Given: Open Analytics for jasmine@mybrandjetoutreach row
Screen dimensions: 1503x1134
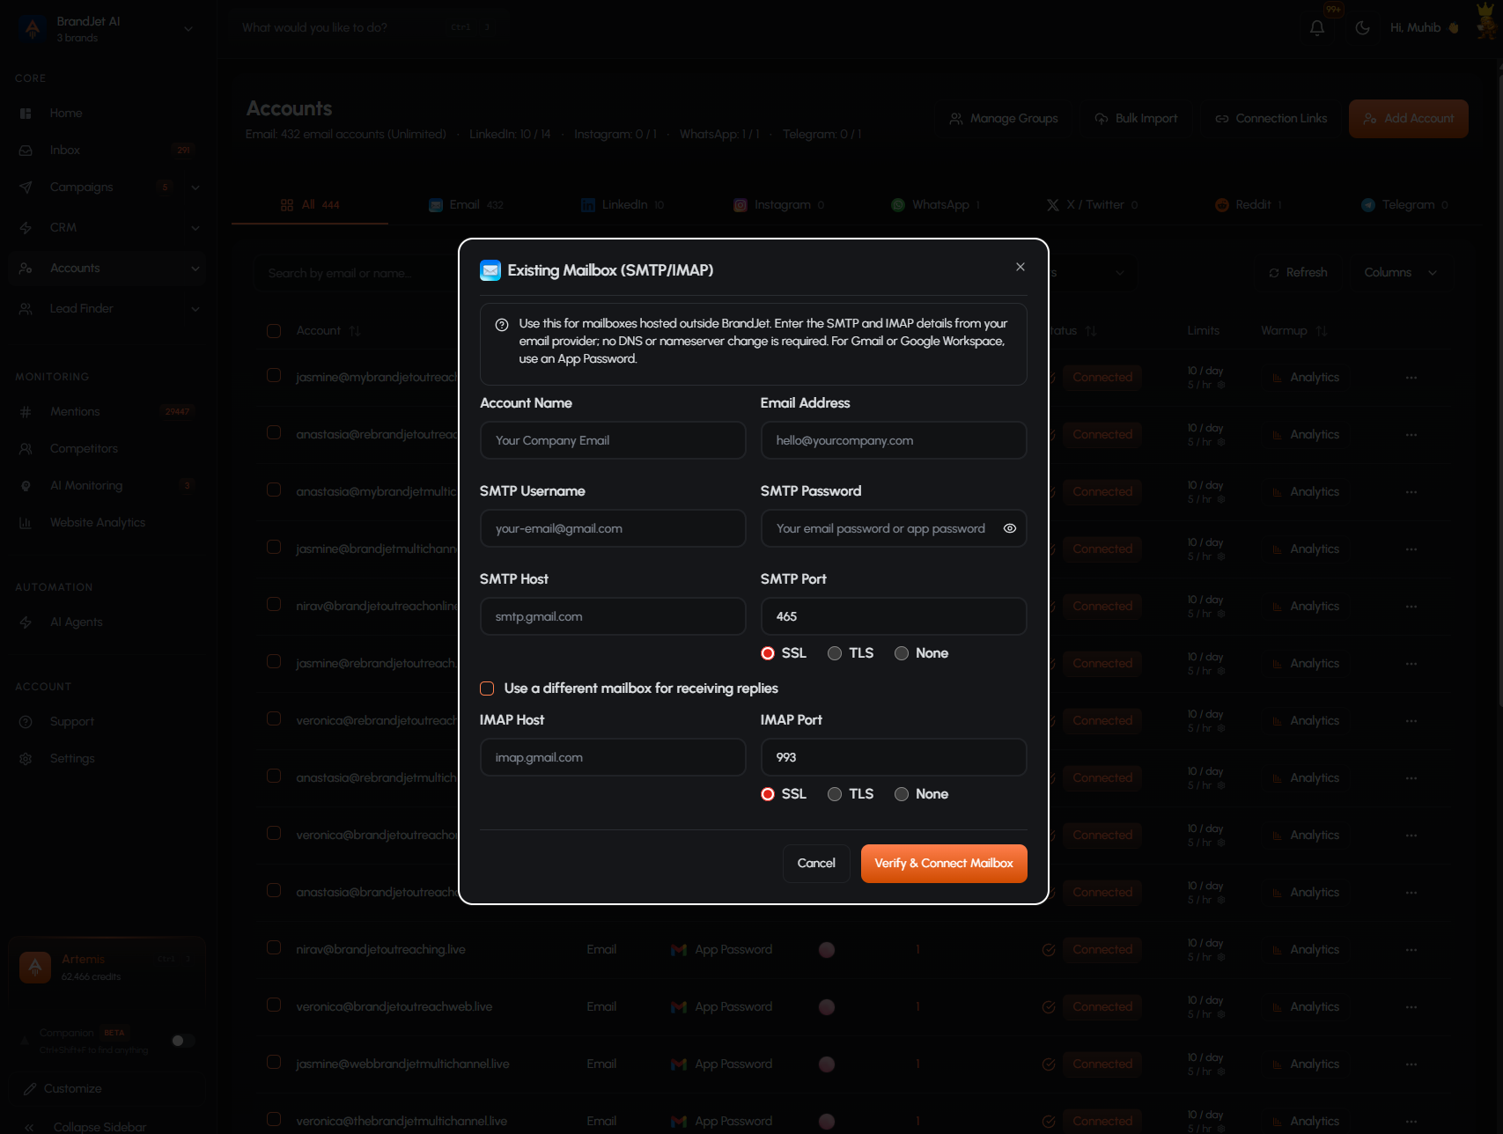Looking at the screenshot, I should (x=1306, y=378).
